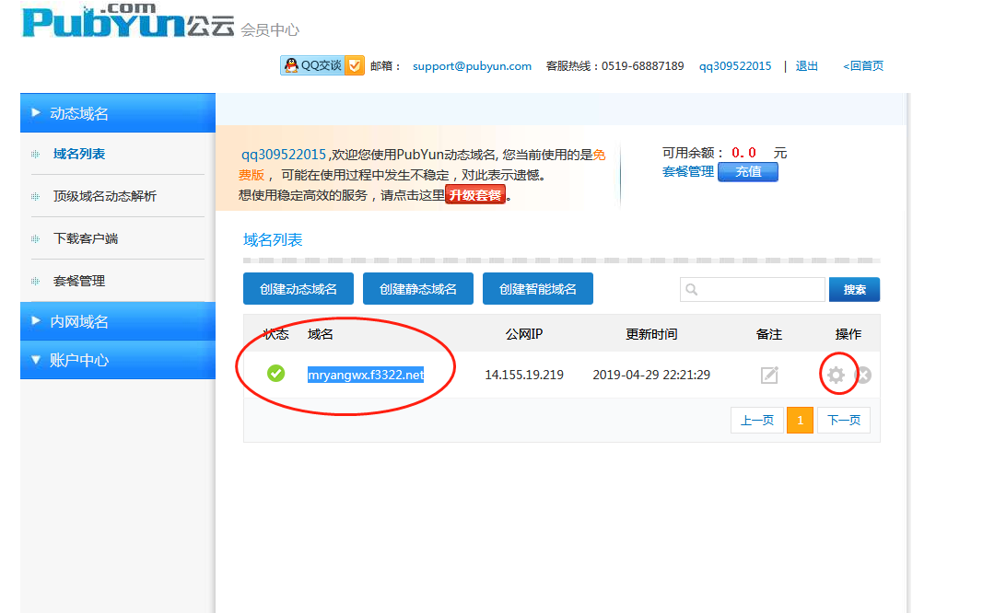Viewport: 983px width, 613px height.
Task: Collapse the 账户中心 sidebar section
Action: 117,360
